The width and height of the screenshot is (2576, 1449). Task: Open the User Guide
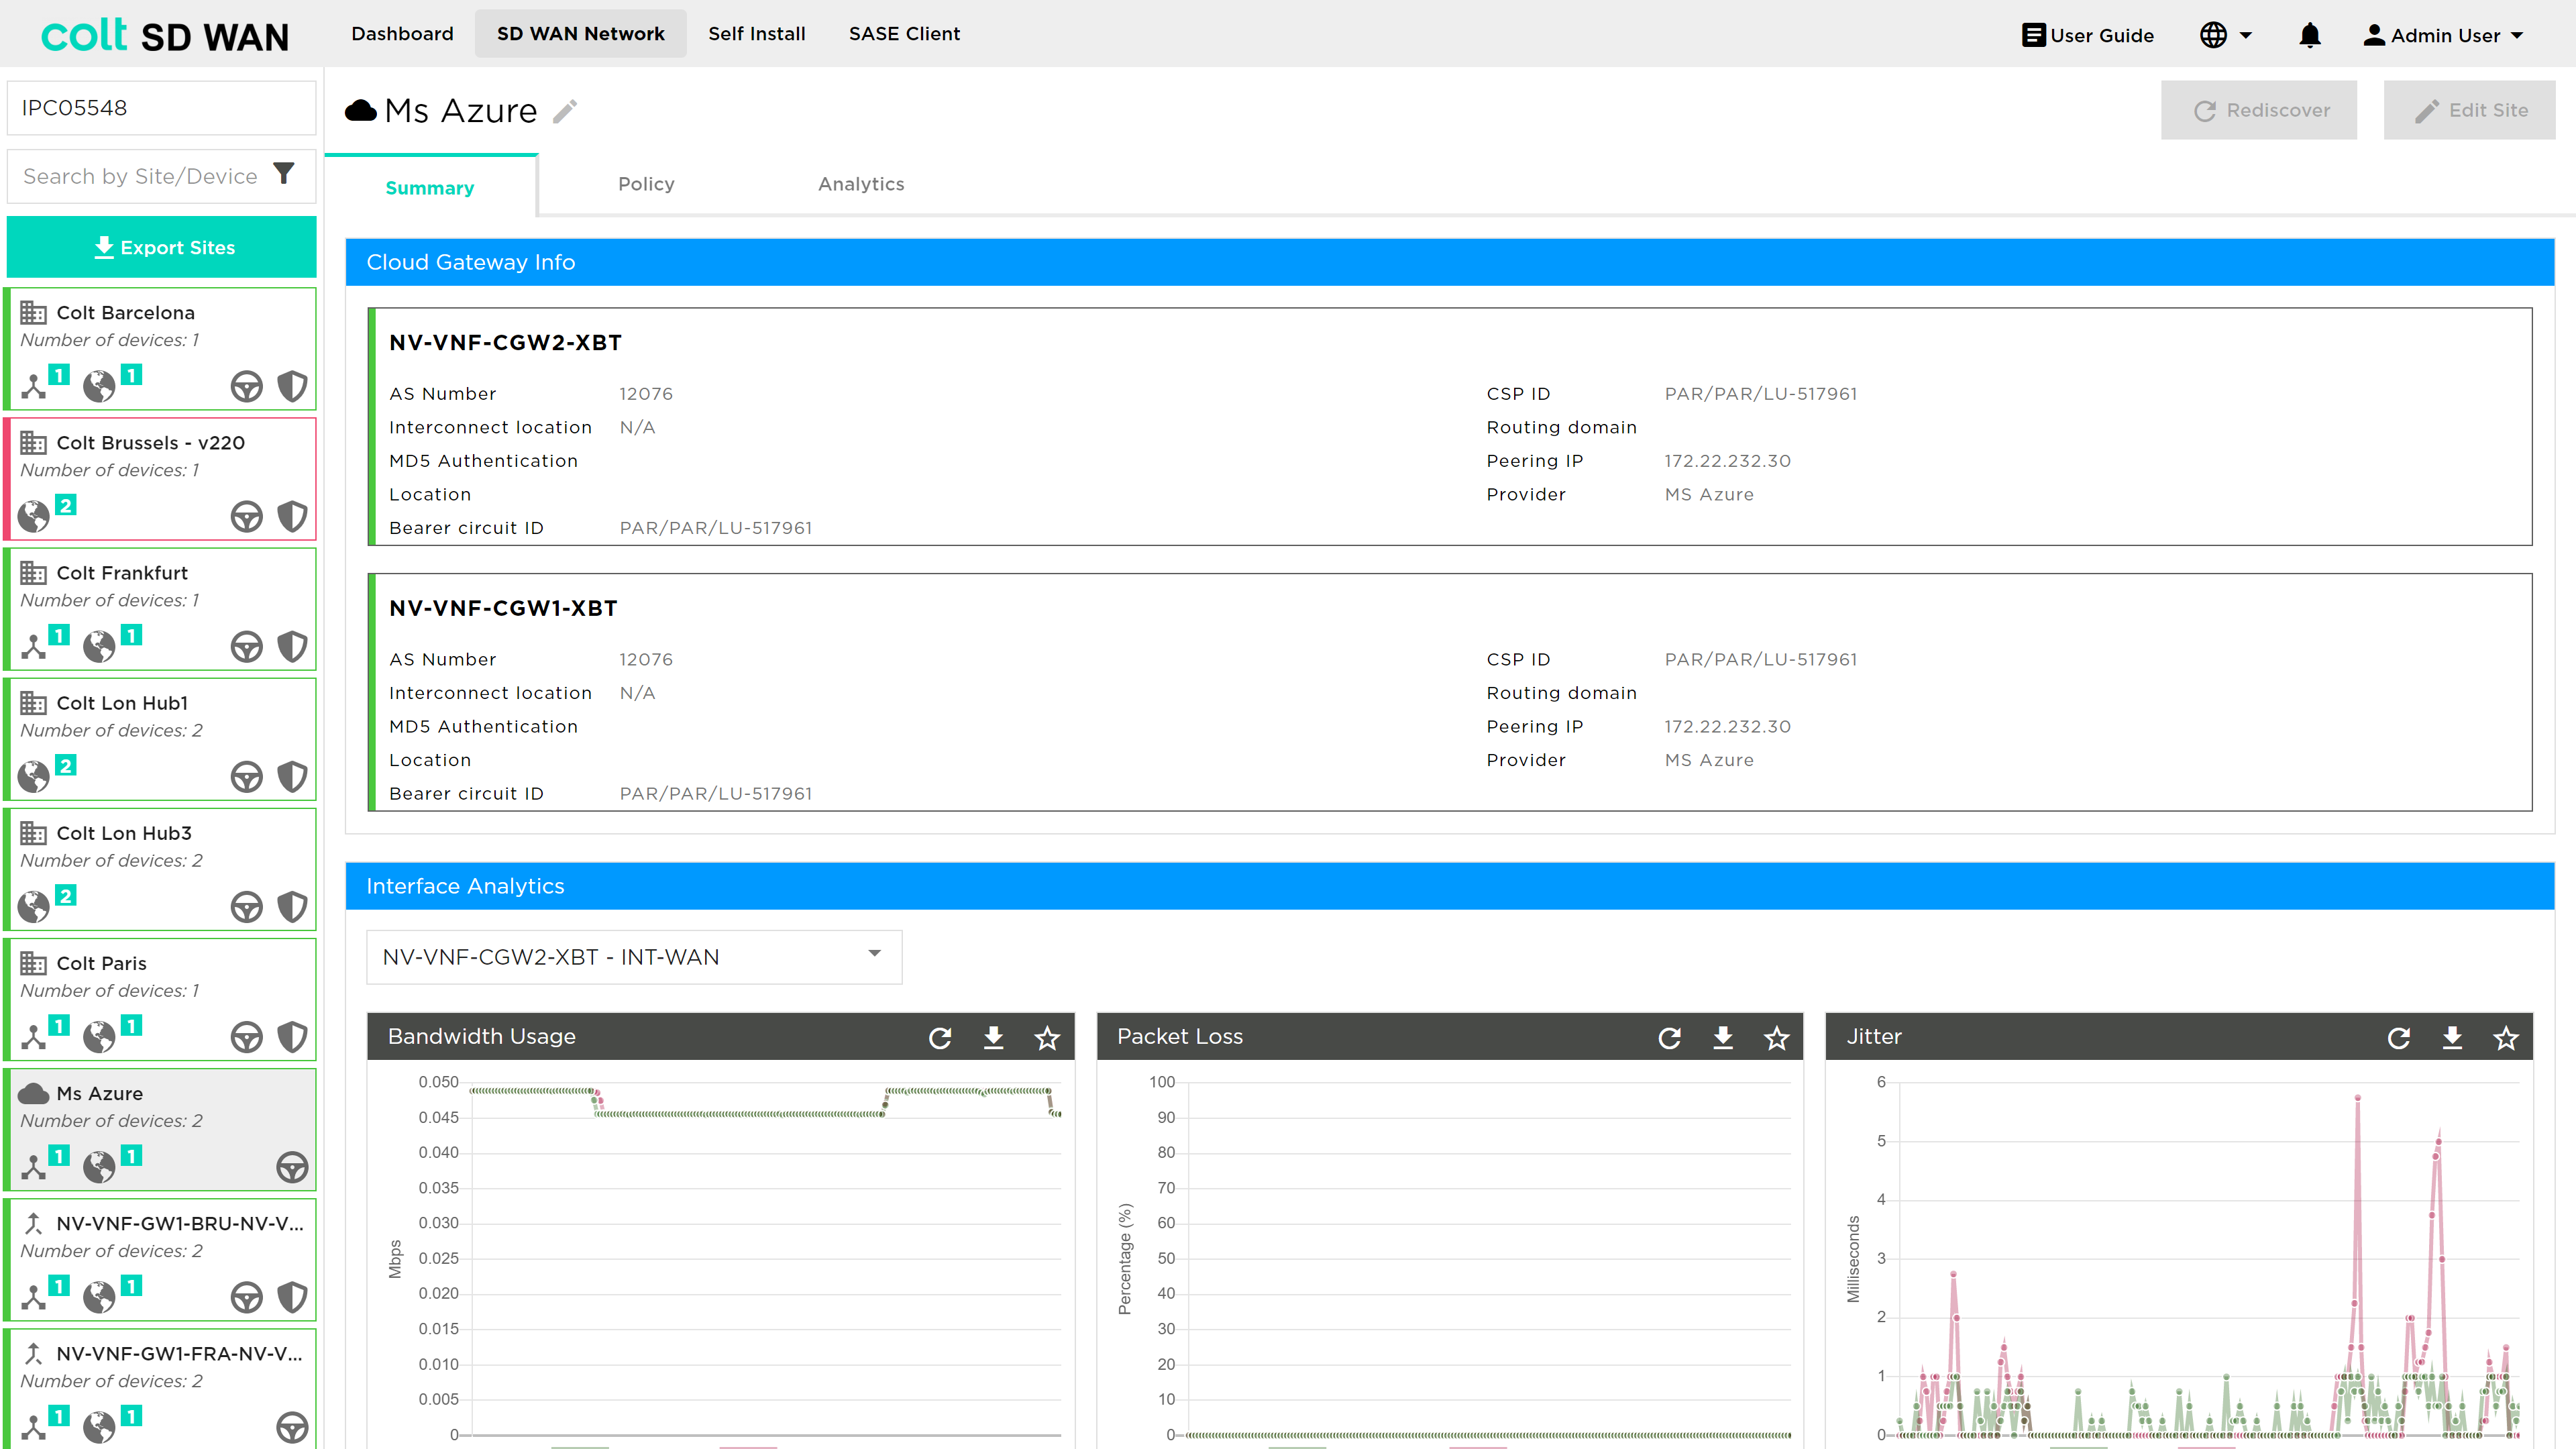(x=2088, y=36)
